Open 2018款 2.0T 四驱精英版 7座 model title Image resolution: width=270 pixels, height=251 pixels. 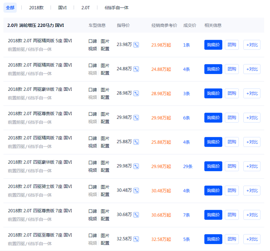(x=40, y=138)
